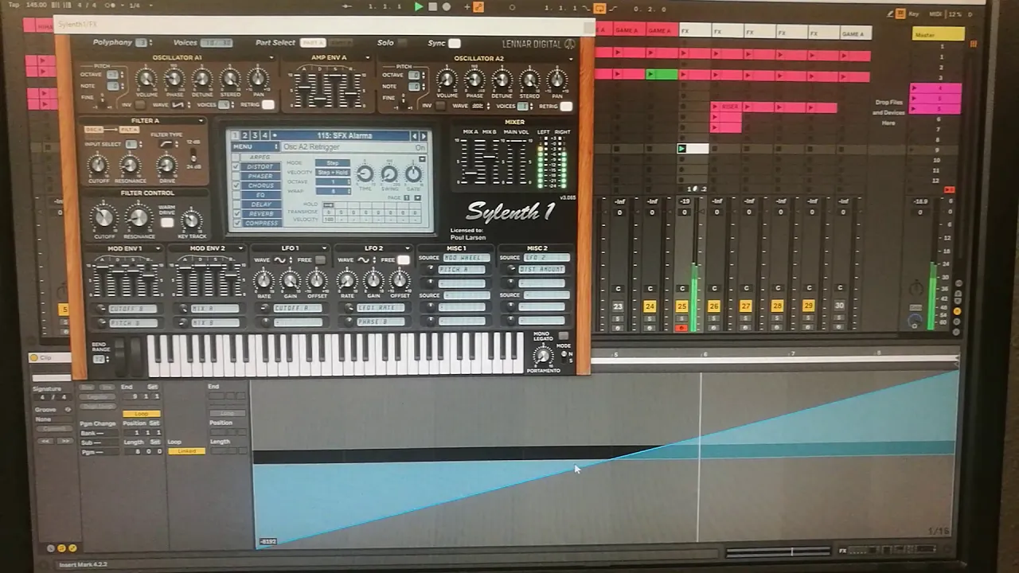The width and height of the screenshot is (1019, 573).
Task: Open the Mod Env 1 section menu arrow
Action: [158, 248]
